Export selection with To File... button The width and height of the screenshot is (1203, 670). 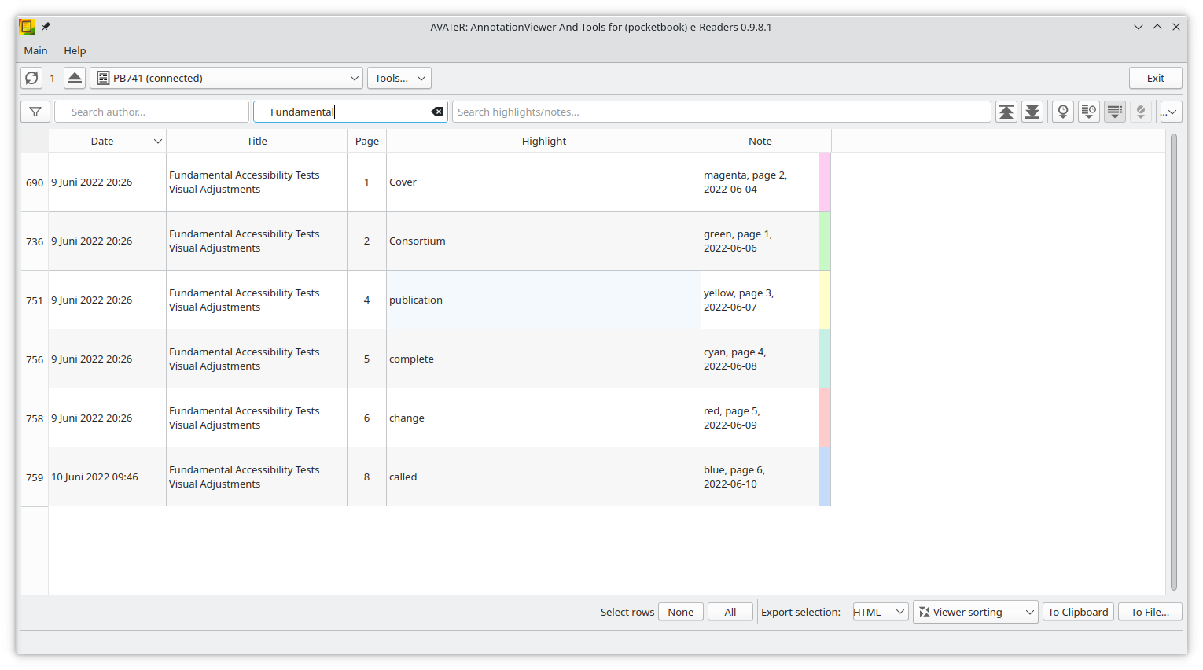point(1150,612)
